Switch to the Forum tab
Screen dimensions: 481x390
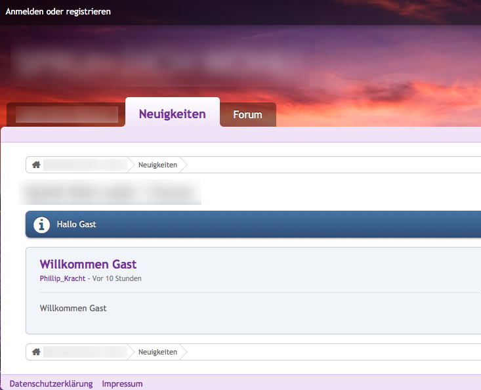coord(247,115)
